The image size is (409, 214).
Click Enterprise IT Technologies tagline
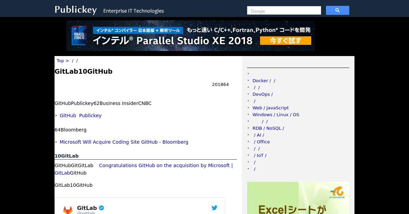click(134, 11)
